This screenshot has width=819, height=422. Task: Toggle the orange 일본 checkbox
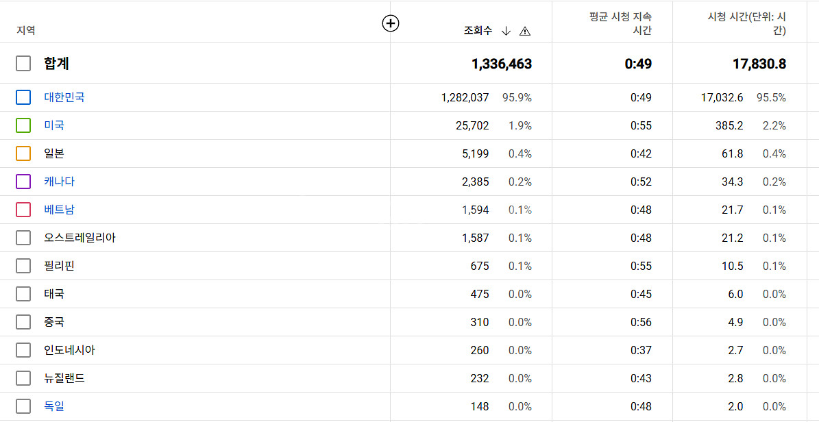point(23,153)
